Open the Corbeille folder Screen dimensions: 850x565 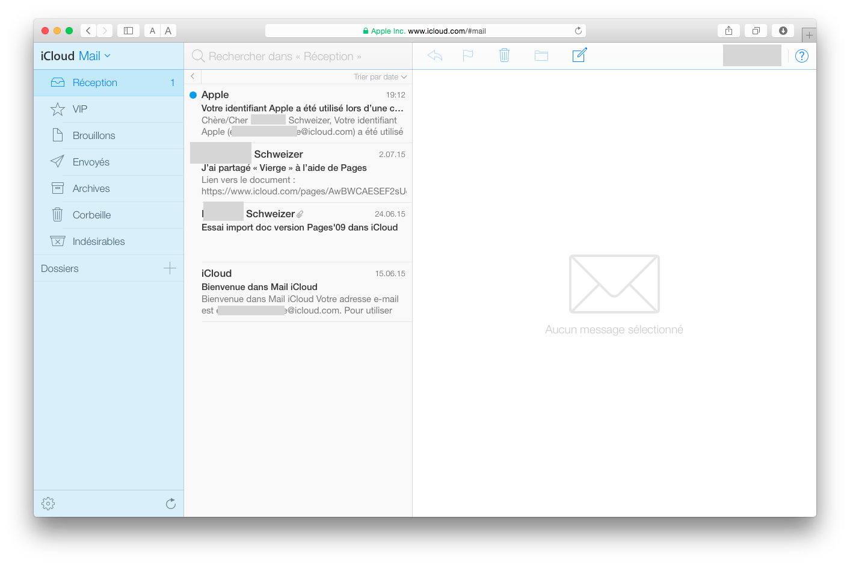coord(91,215)
